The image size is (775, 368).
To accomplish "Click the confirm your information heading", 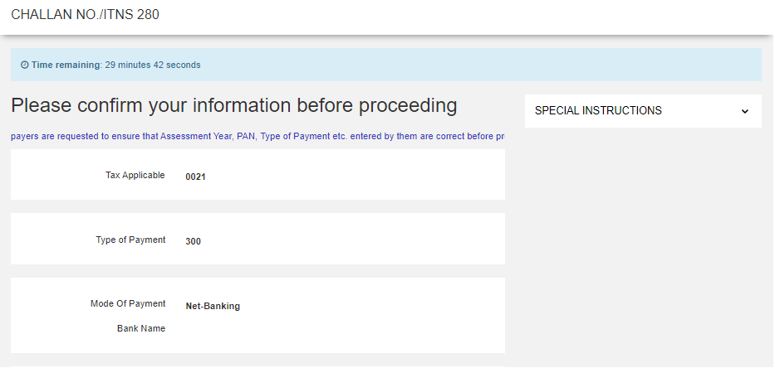I will coord(233,106).
